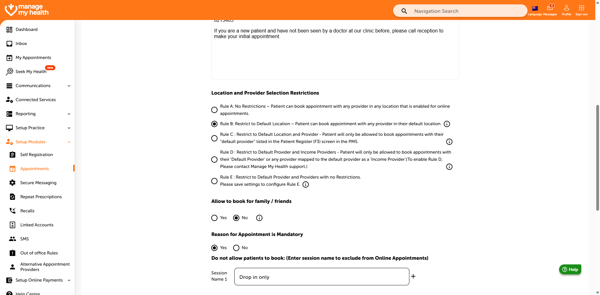Select Yes for booking family / friends
The height and width of the screenshot is (295, 600).
214,218
